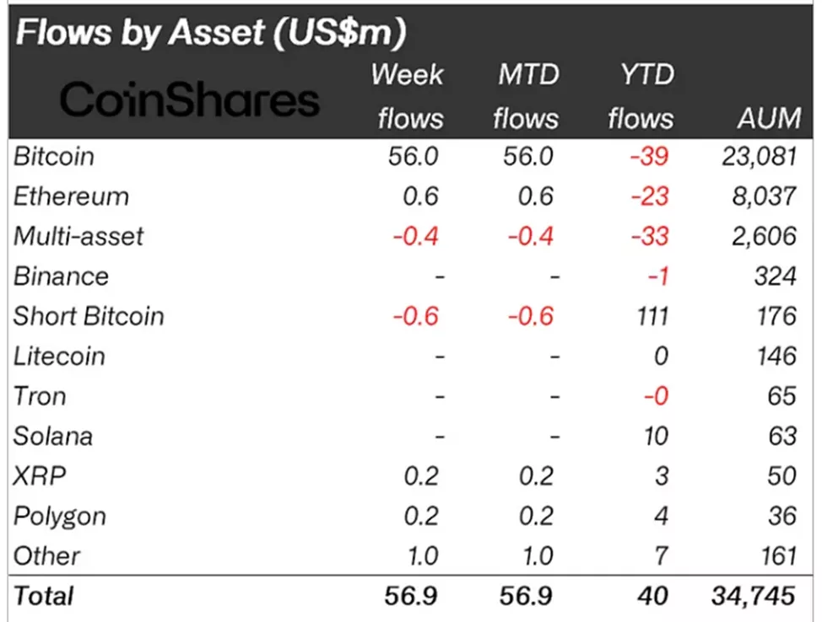Select the Binance row label
The width and height of the screenshot is (822, 622).
pyautogui.click(x=61, y=276)
